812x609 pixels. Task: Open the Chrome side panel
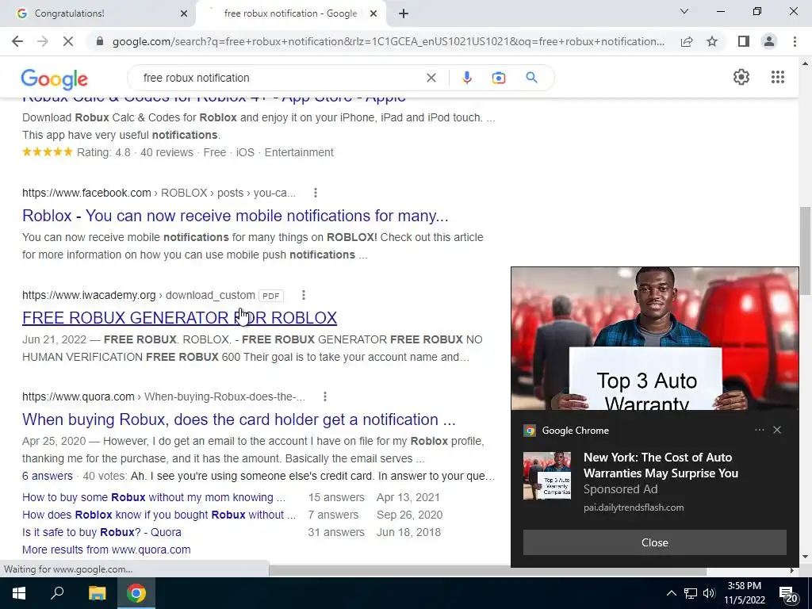(x=744, y=41)
